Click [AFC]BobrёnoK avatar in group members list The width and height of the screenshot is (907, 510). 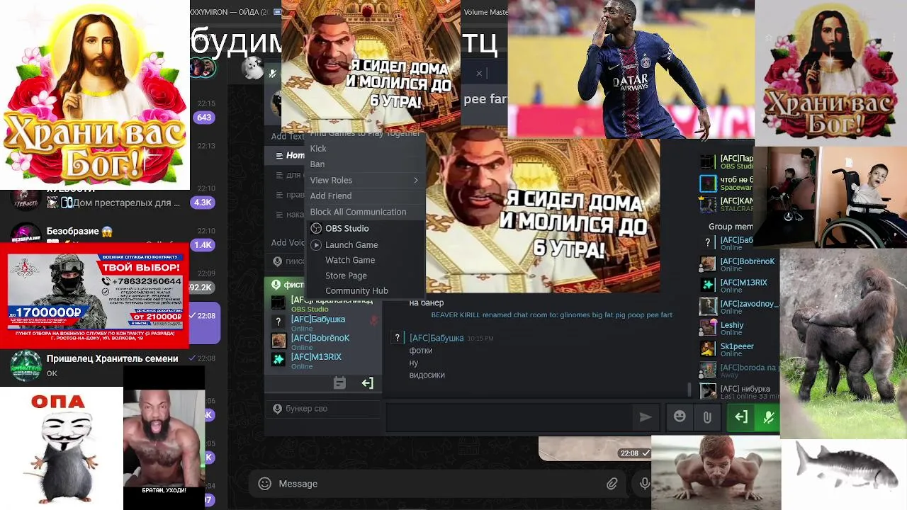point(708,264)
